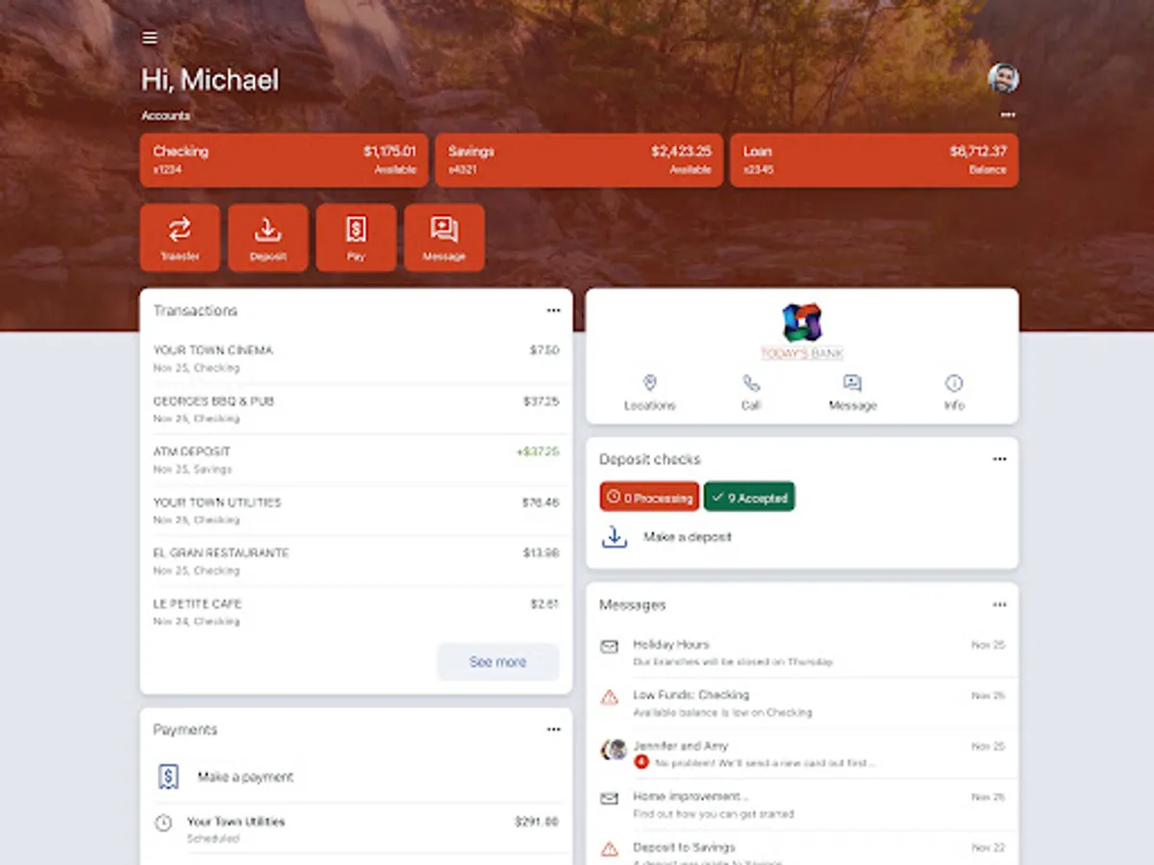Open the Low Funds: Checking message
The width and height of the screenshot is (1154, 865).
click(x=802, y=704)
